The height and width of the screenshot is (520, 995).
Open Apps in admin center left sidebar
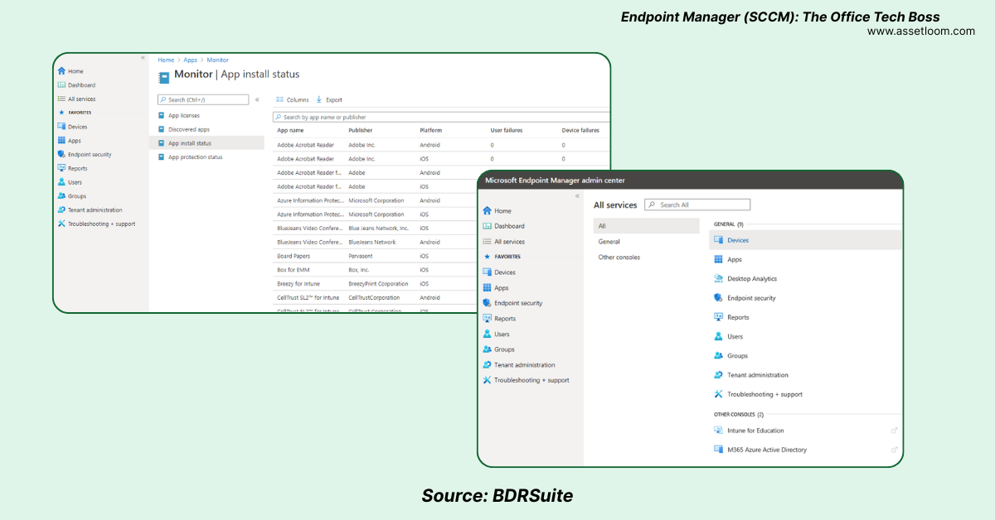pos(496,288)
